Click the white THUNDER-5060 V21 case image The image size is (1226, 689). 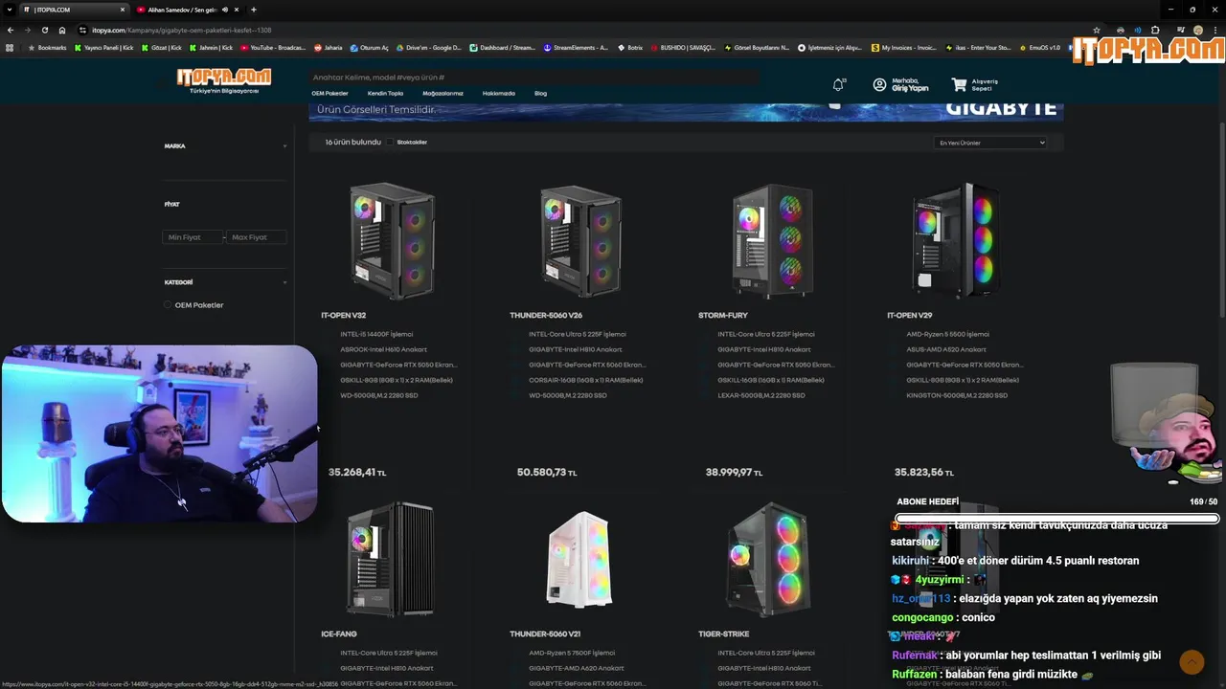pos(579,559)
